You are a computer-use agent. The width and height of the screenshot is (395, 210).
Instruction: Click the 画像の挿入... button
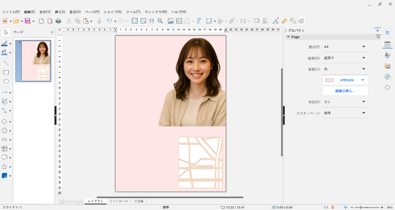pyautogui.click(x=345, y=91)
